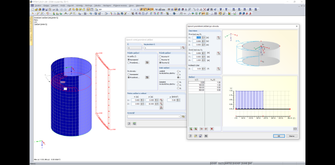Image resolution: width=335 pixels, height=165 pixels.
Task: Toggle RASTR in the status bar
Action: tap(221, 163)
